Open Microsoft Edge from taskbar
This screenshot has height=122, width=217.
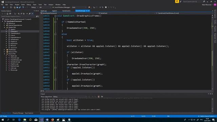coord(19,120)
